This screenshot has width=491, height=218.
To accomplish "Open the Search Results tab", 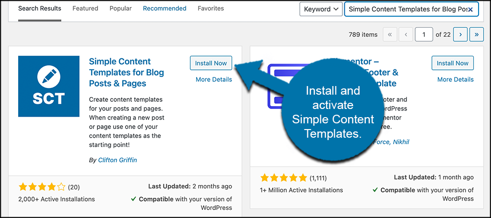I will pyautogui.click(x=40, y=9).
